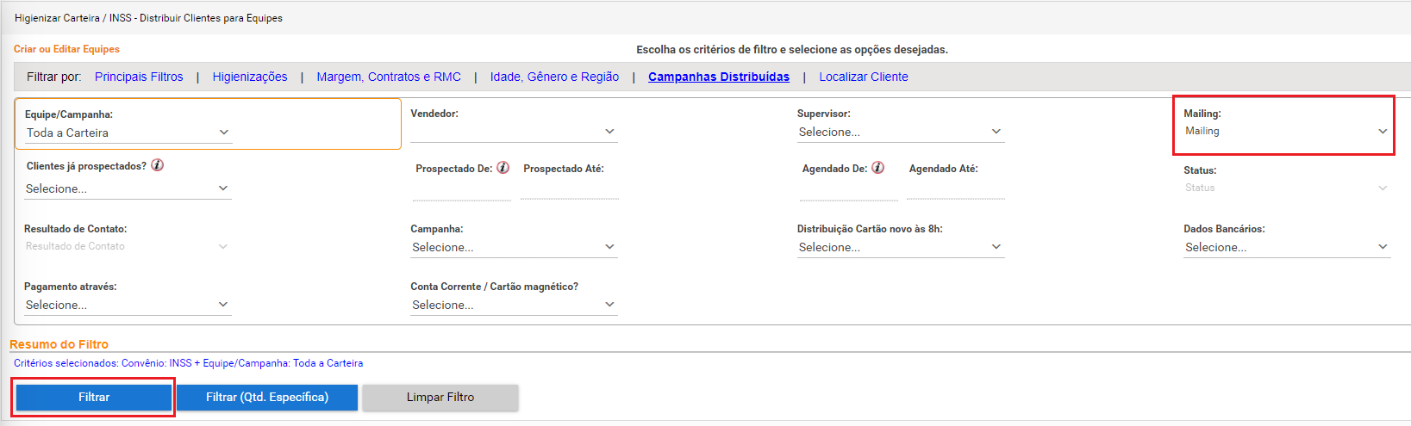Expand the Equipe/Campanha dropdown

point(128,133)
